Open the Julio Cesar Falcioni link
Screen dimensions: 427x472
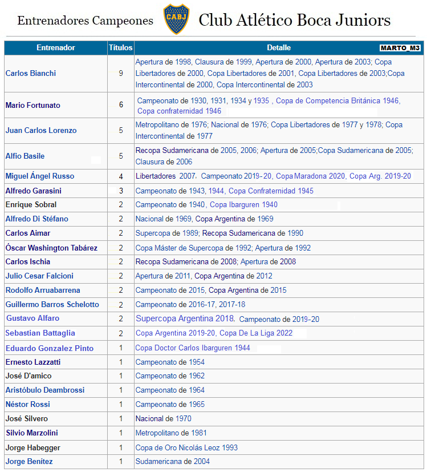[x=39, y=276]
